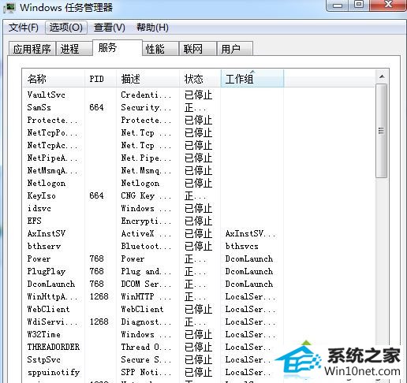Click the AxInstSV... work group cell
This screenshot has height=383, width=407.
click(x=251, y=233)
